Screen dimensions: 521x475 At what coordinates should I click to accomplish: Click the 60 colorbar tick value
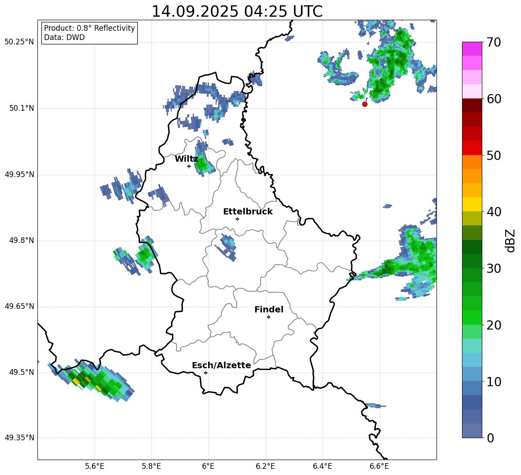click(x=494, y=99)
